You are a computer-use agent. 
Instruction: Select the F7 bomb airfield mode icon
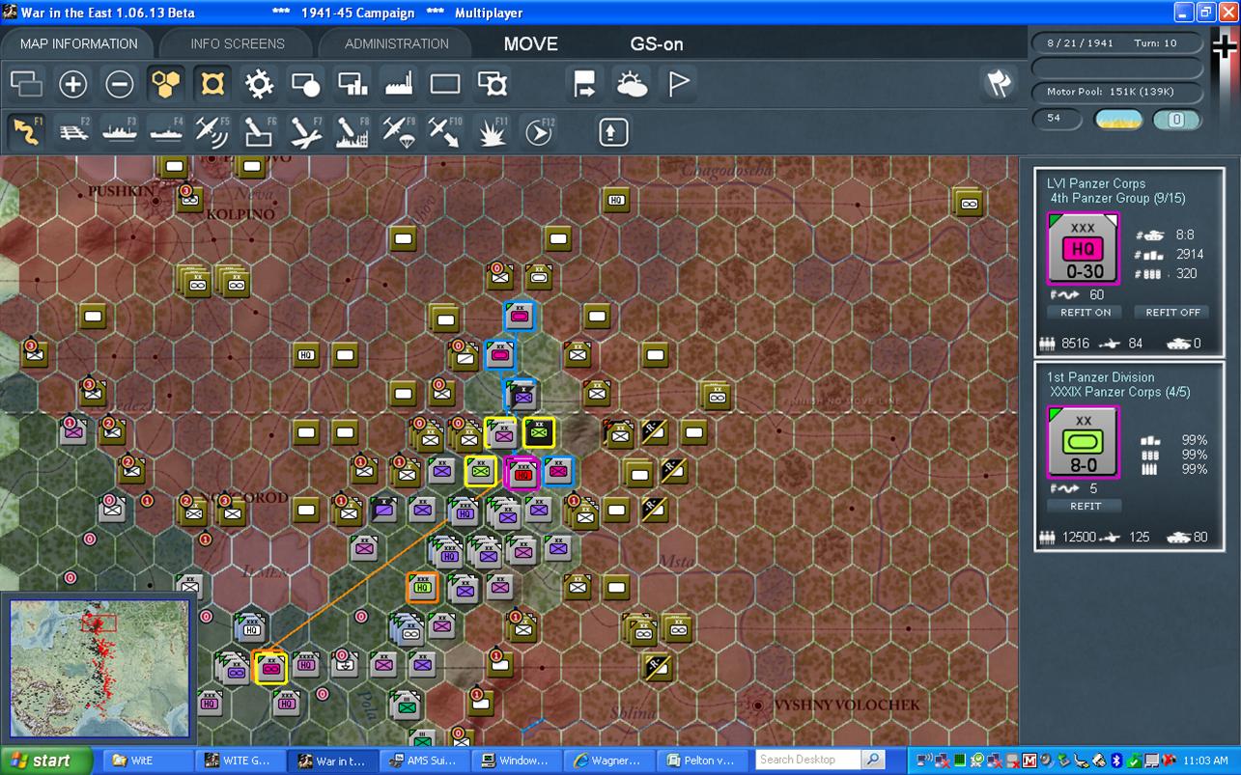[x=305, y=131]
